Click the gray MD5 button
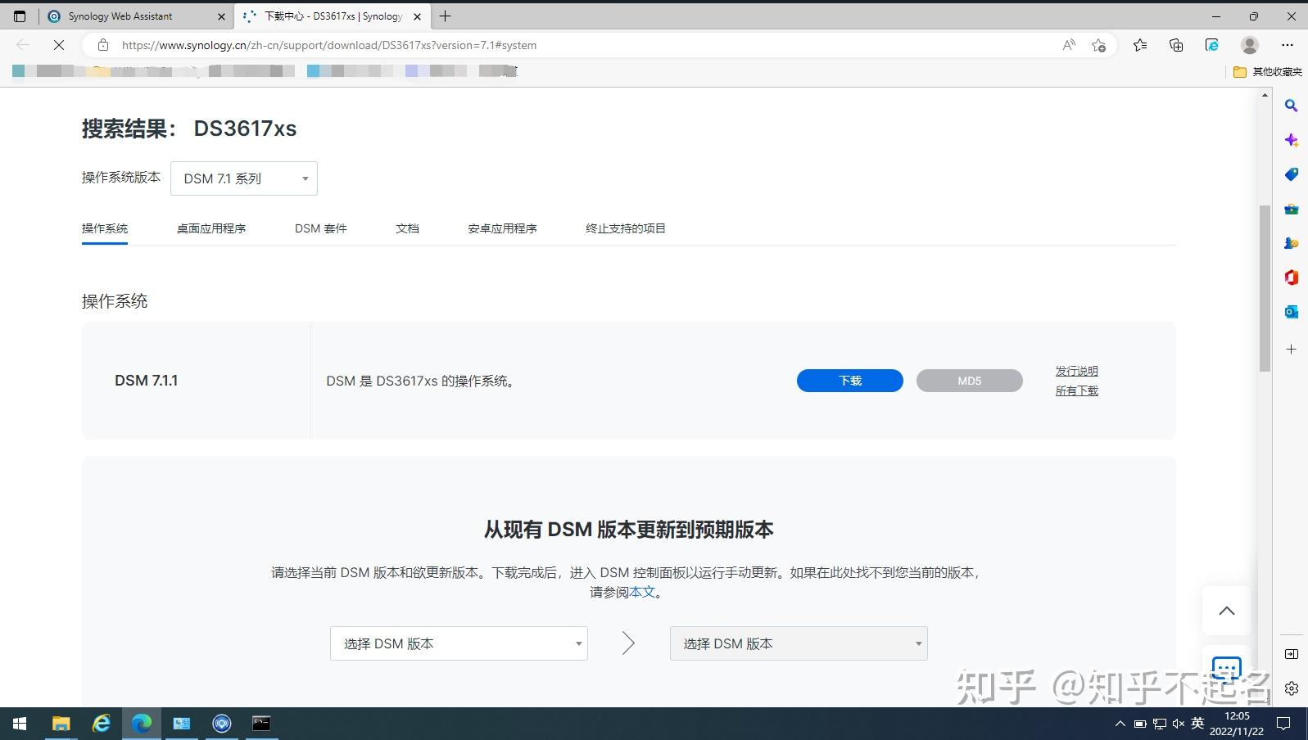Viewport: 1308px width, 740px height. tap(970, 381)
